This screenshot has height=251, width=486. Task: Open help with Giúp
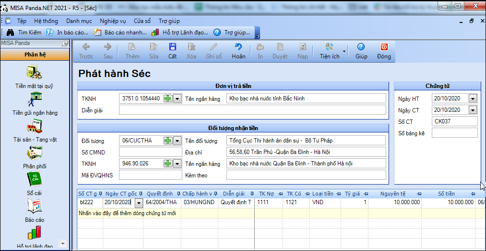coord(361,51)
